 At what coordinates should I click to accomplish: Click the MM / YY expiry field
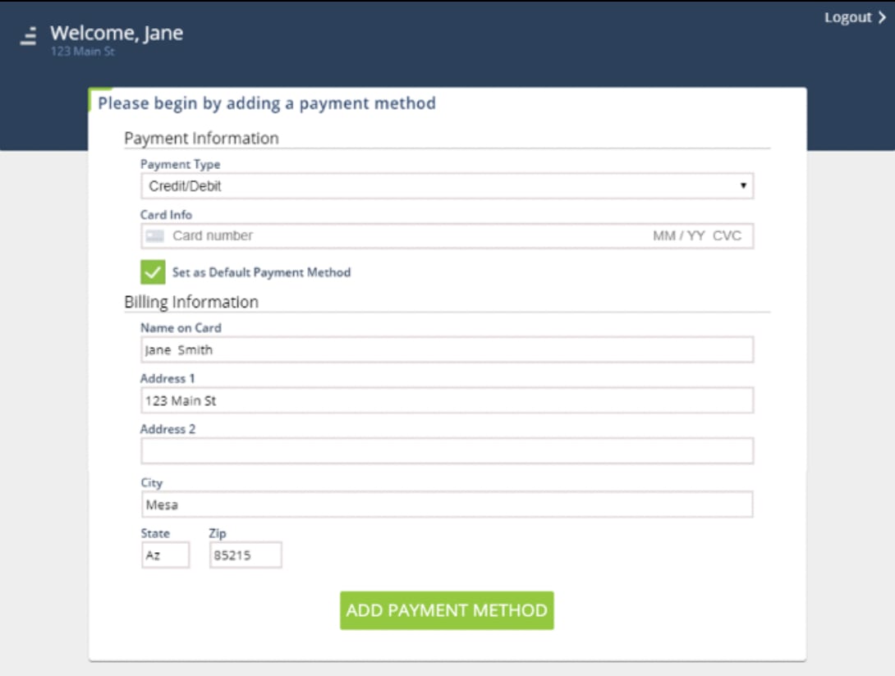click(679, 235)
